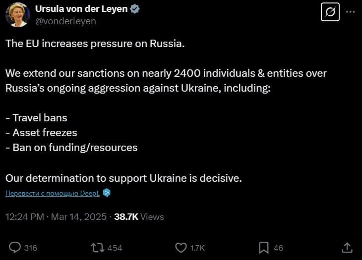Translate the post using the DeepL link
Screen dimensions: 362x260
53,193
